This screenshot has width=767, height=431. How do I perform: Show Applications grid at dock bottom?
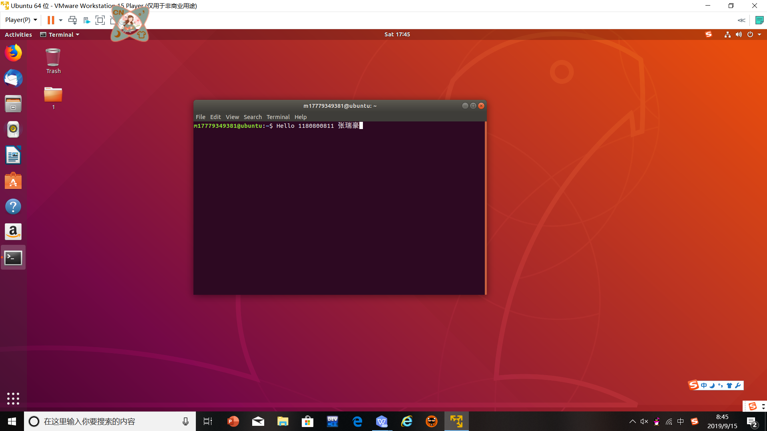(13, 398)
